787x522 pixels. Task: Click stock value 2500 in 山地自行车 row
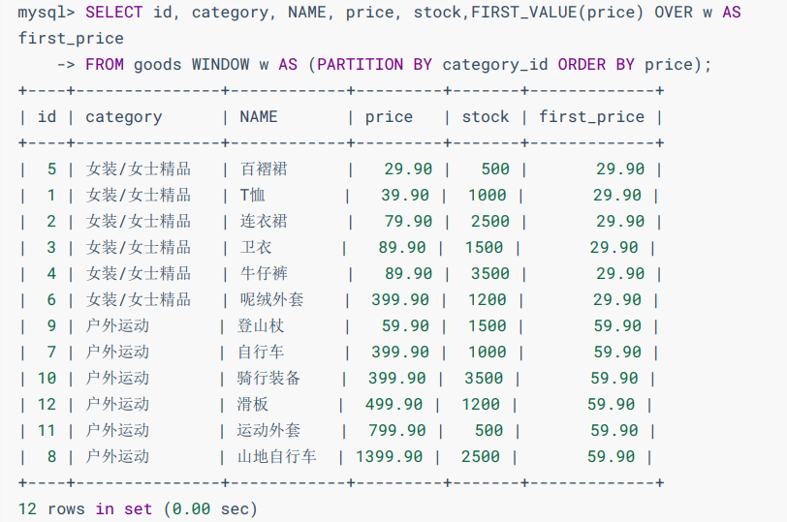(x=481, y=457)
